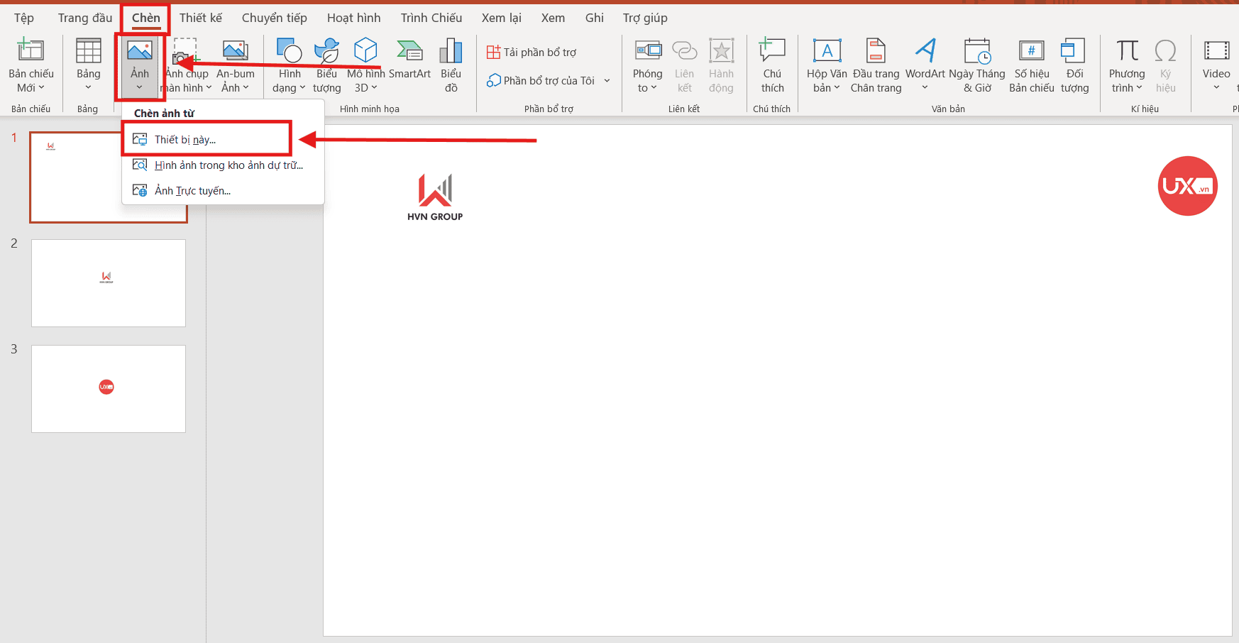
Task: Switch to the Thiết kế ribbon tab
Action: [201, 17]
